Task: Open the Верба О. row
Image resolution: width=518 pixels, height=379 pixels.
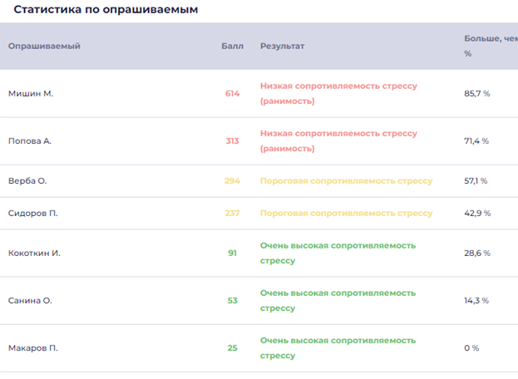Action: tap(27, 181)
